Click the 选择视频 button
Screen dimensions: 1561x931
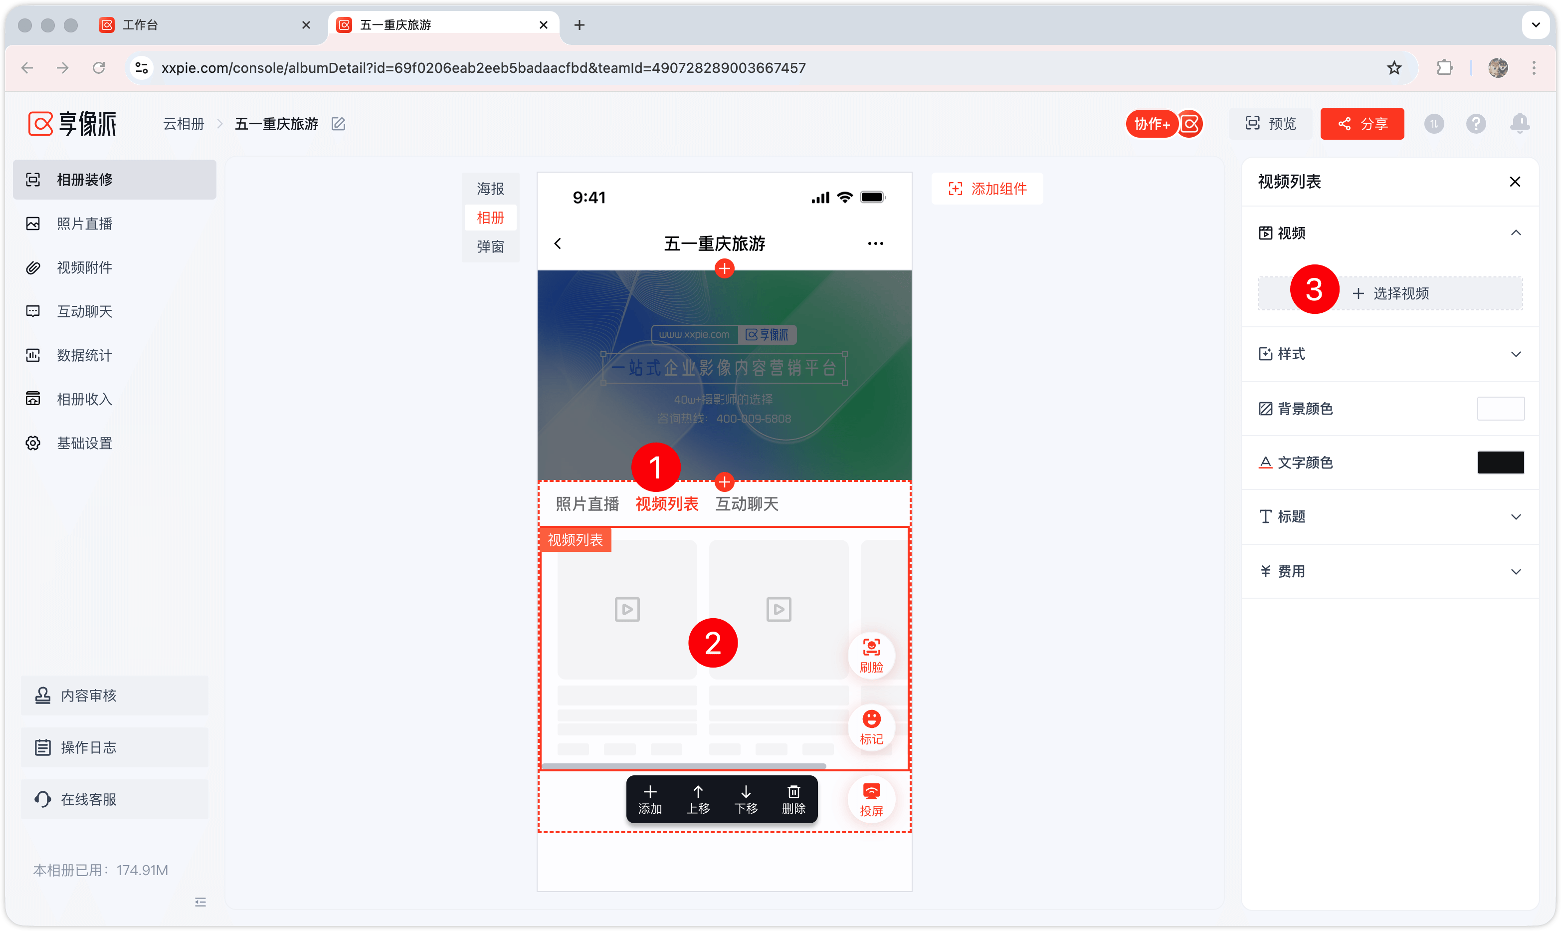coord(1390,293)
